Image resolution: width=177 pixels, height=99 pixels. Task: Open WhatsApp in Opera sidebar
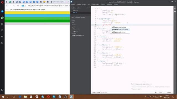(x=2, y=18)
